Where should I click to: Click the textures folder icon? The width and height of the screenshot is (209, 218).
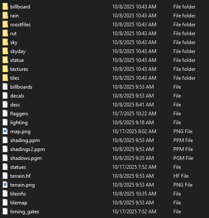click(5, 69)
